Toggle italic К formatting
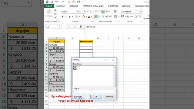The image size is (194, 109). coord(66,16)
